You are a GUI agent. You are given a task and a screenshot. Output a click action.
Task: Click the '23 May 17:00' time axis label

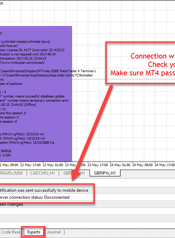click(98, 165)
